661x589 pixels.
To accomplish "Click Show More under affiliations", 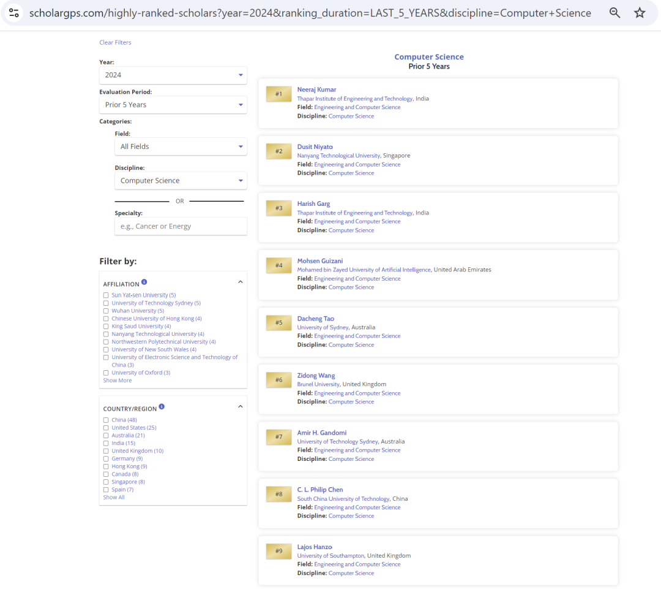I will tap(117, 381).
